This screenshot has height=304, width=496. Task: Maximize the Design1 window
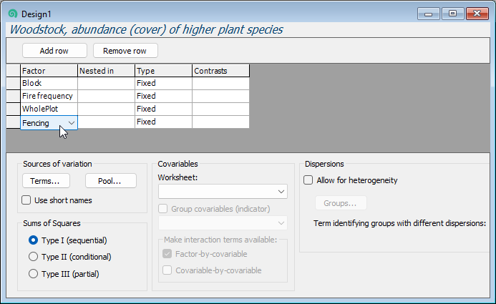[452, 13]
